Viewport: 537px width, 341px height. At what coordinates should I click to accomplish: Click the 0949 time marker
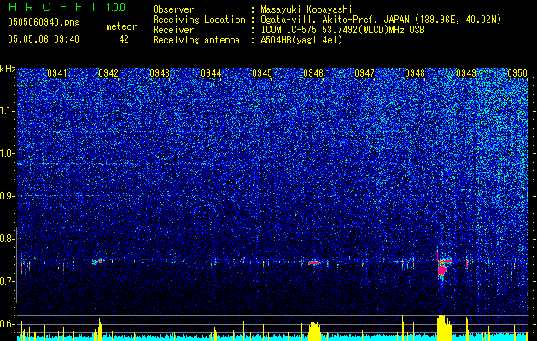pyautogui.click(x=466, y=73)
